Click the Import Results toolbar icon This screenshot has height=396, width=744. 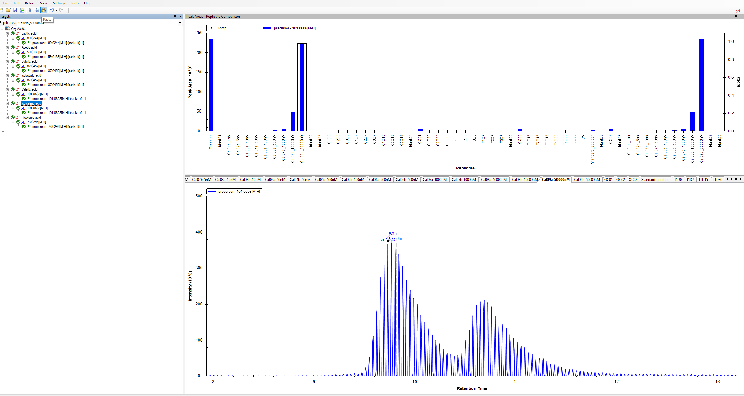pos(22,10)
